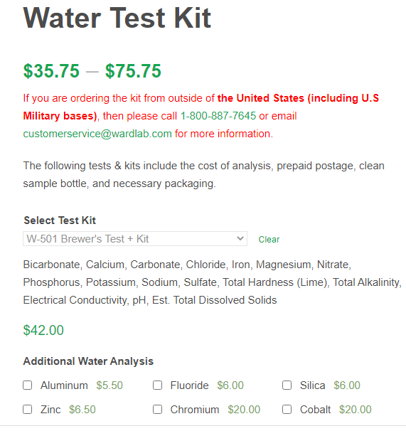Tick the Silica analysis checkbox
This screenshot has width=406, height=431.
coord(287,385)
